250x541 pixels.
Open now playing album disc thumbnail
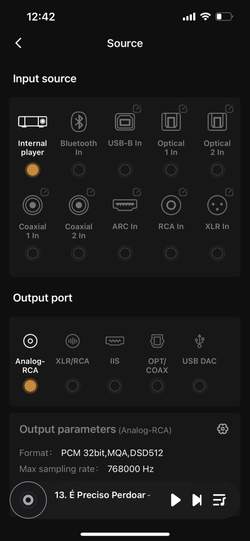pyautogui.click(x=28, y=500)
